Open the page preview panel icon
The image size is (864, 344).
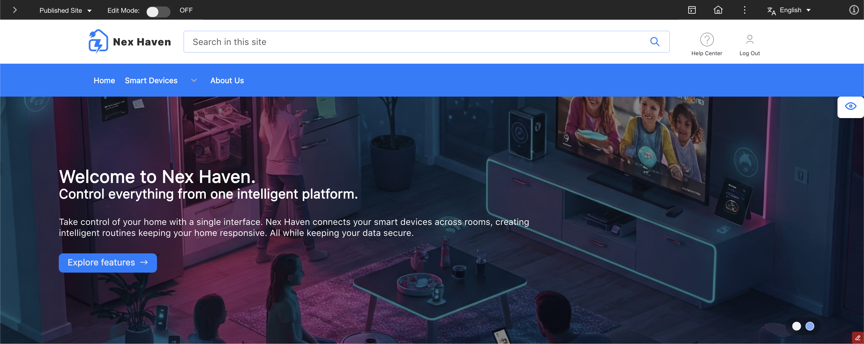point(691,10)
